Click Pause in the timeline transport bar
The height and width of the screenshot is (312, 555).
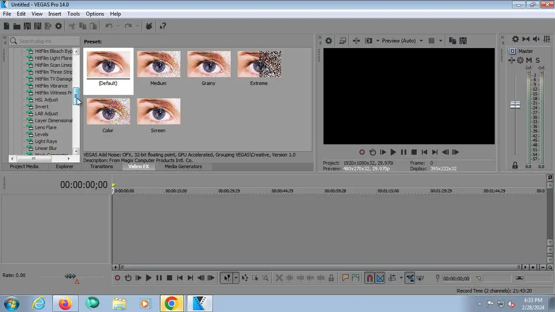pos(159,278)
